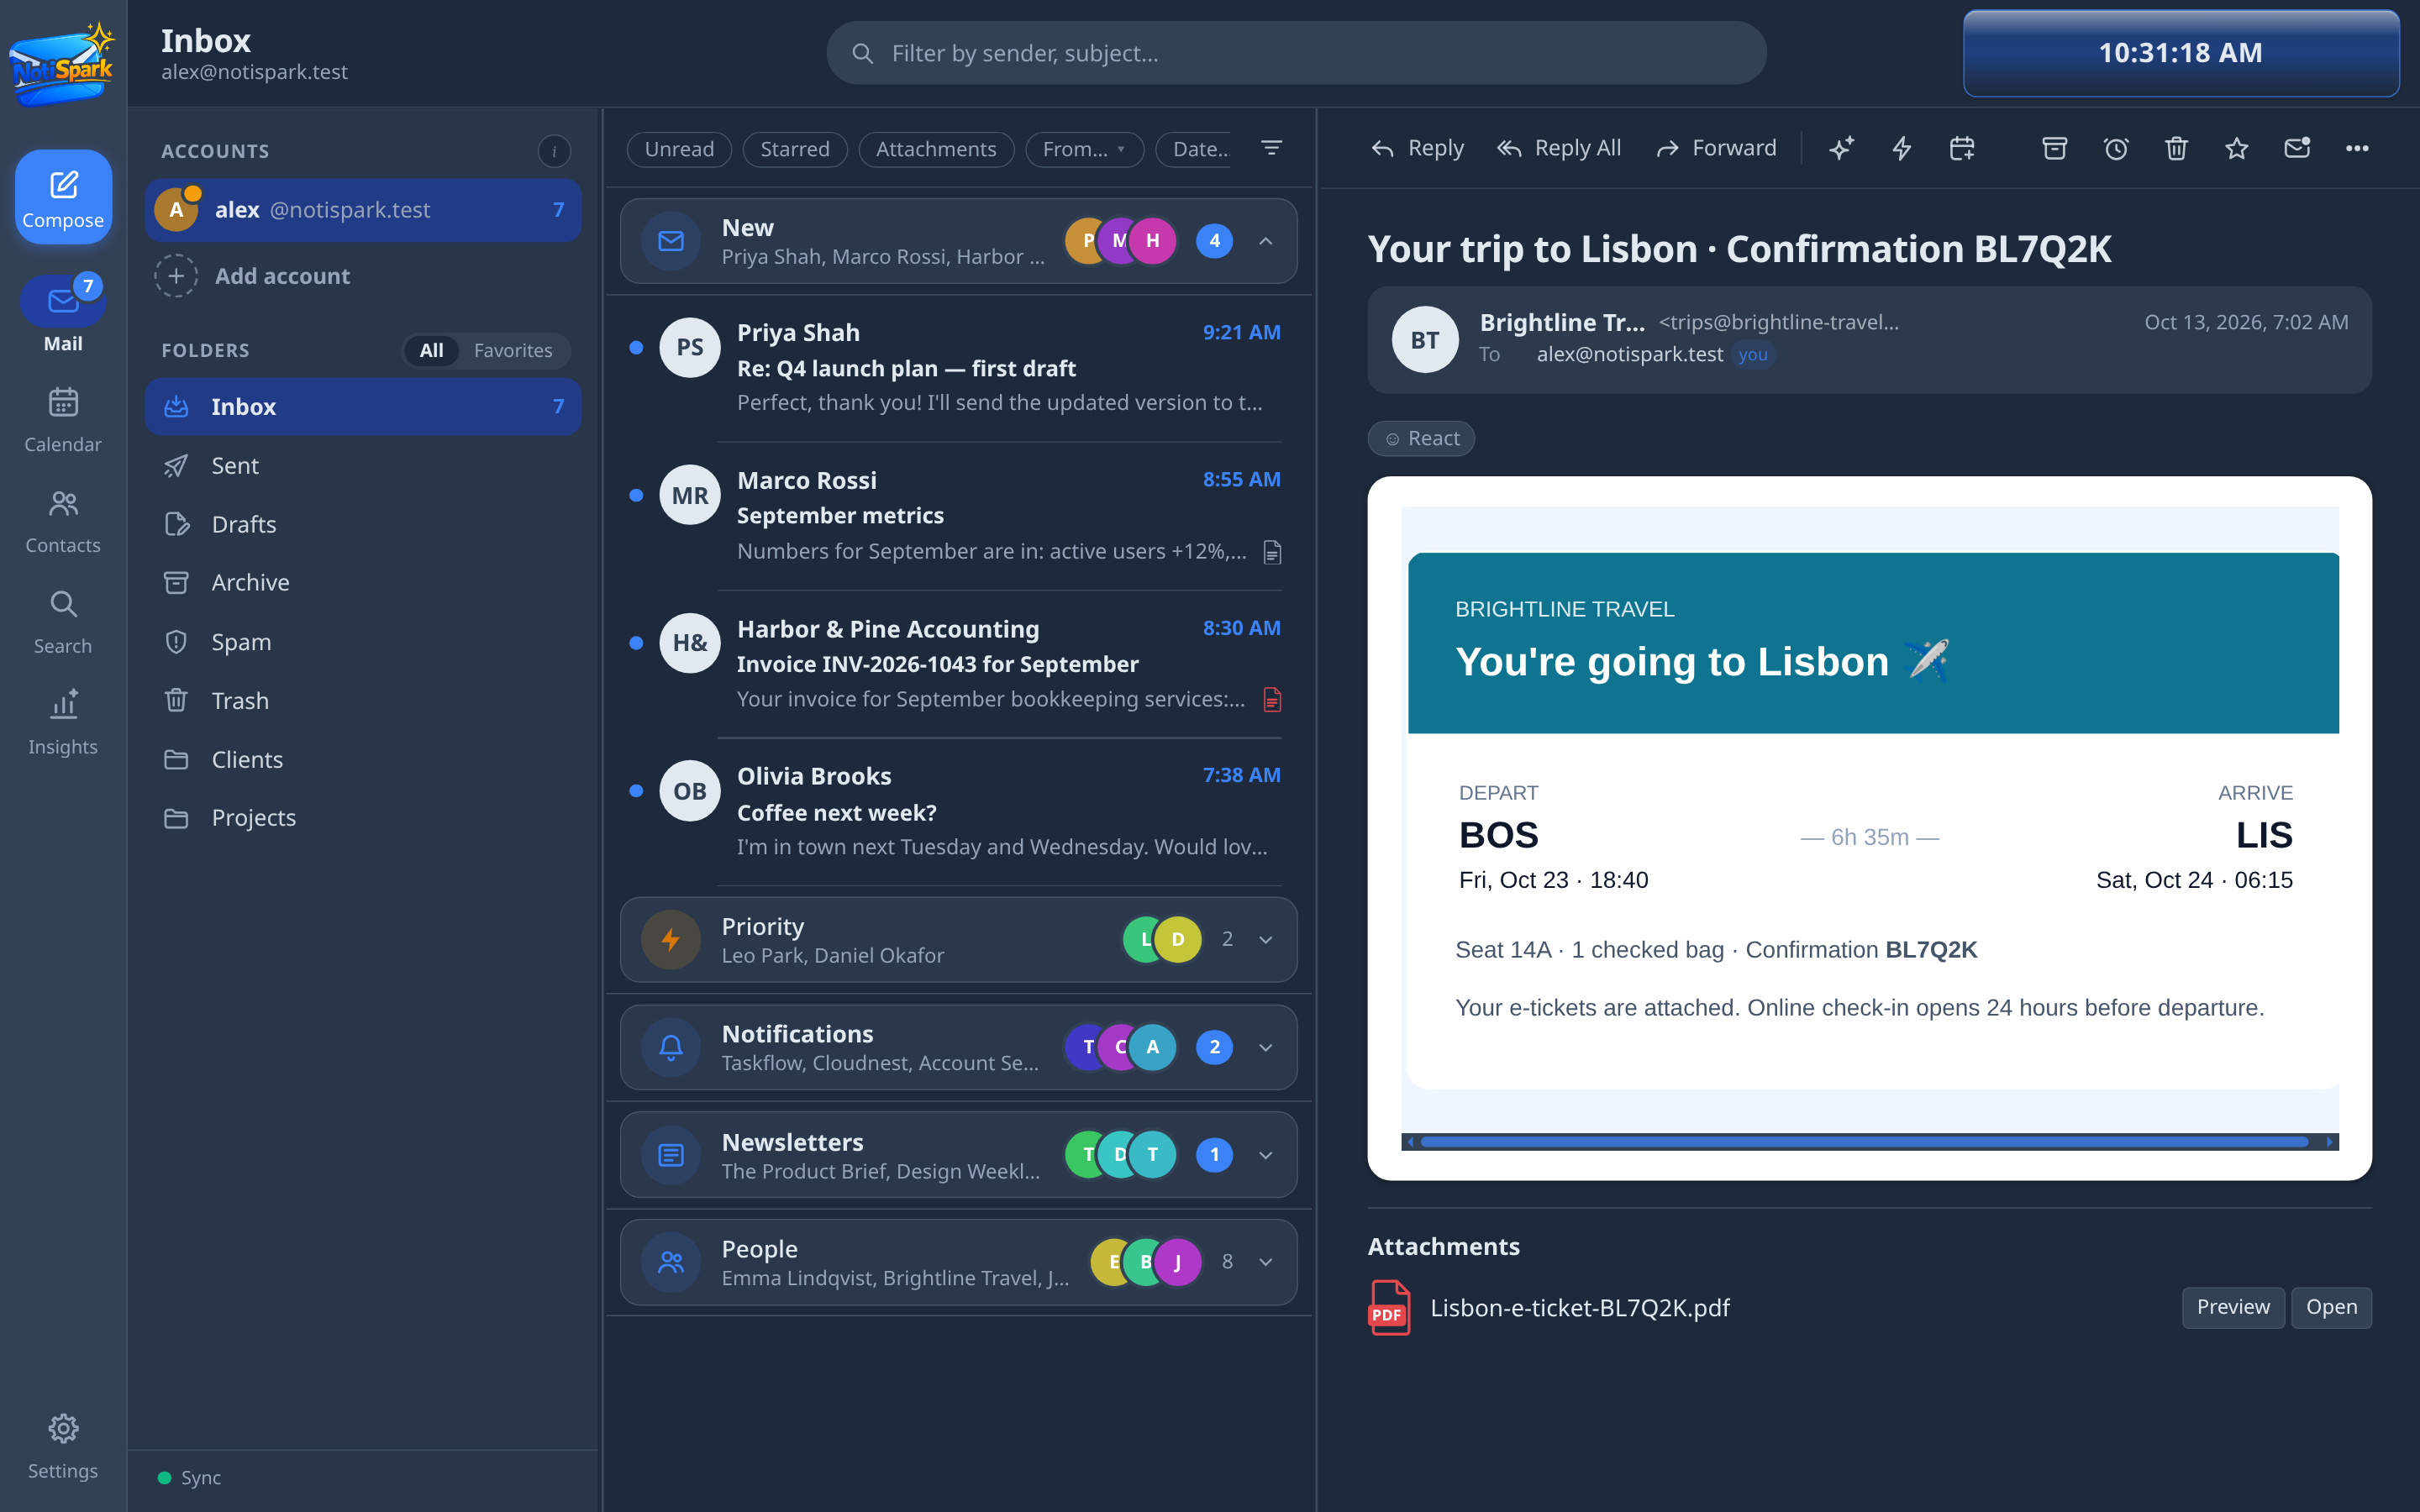Go to Contacts
The image size is (2420, 1512).
tap(63, 521)
